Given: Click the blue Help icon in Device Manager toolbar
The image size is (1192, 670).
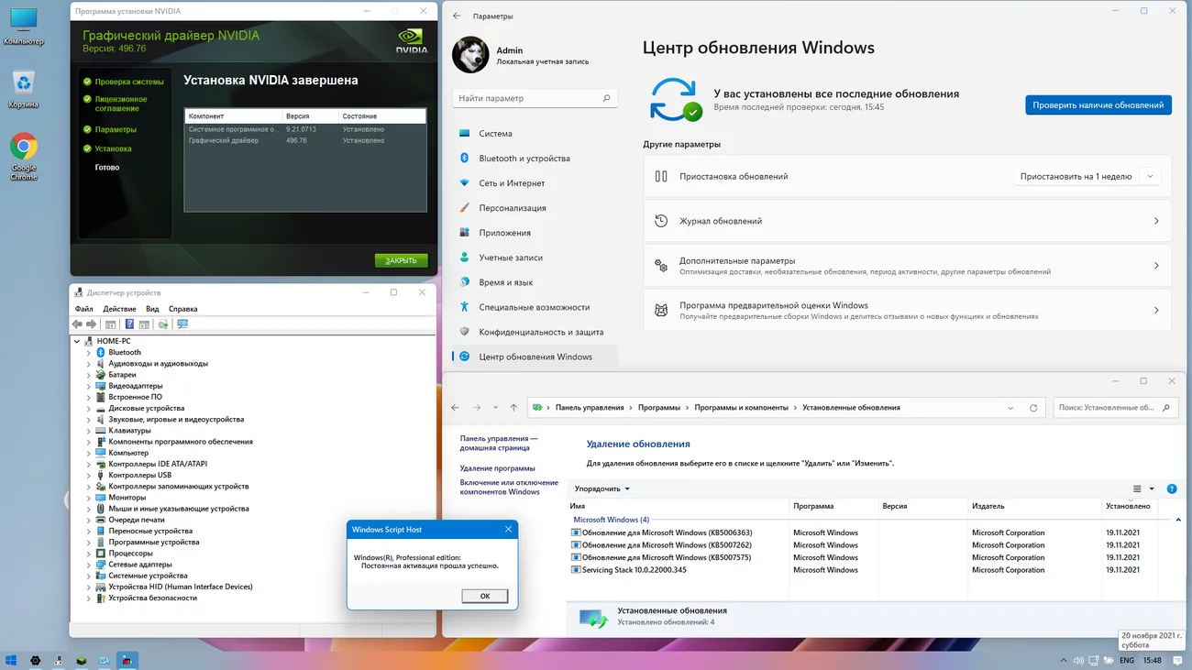Looking at the screenshot, I should click(x=129, y=324).
